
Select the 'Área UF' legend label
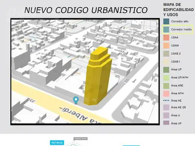click(x=176, y=123)
